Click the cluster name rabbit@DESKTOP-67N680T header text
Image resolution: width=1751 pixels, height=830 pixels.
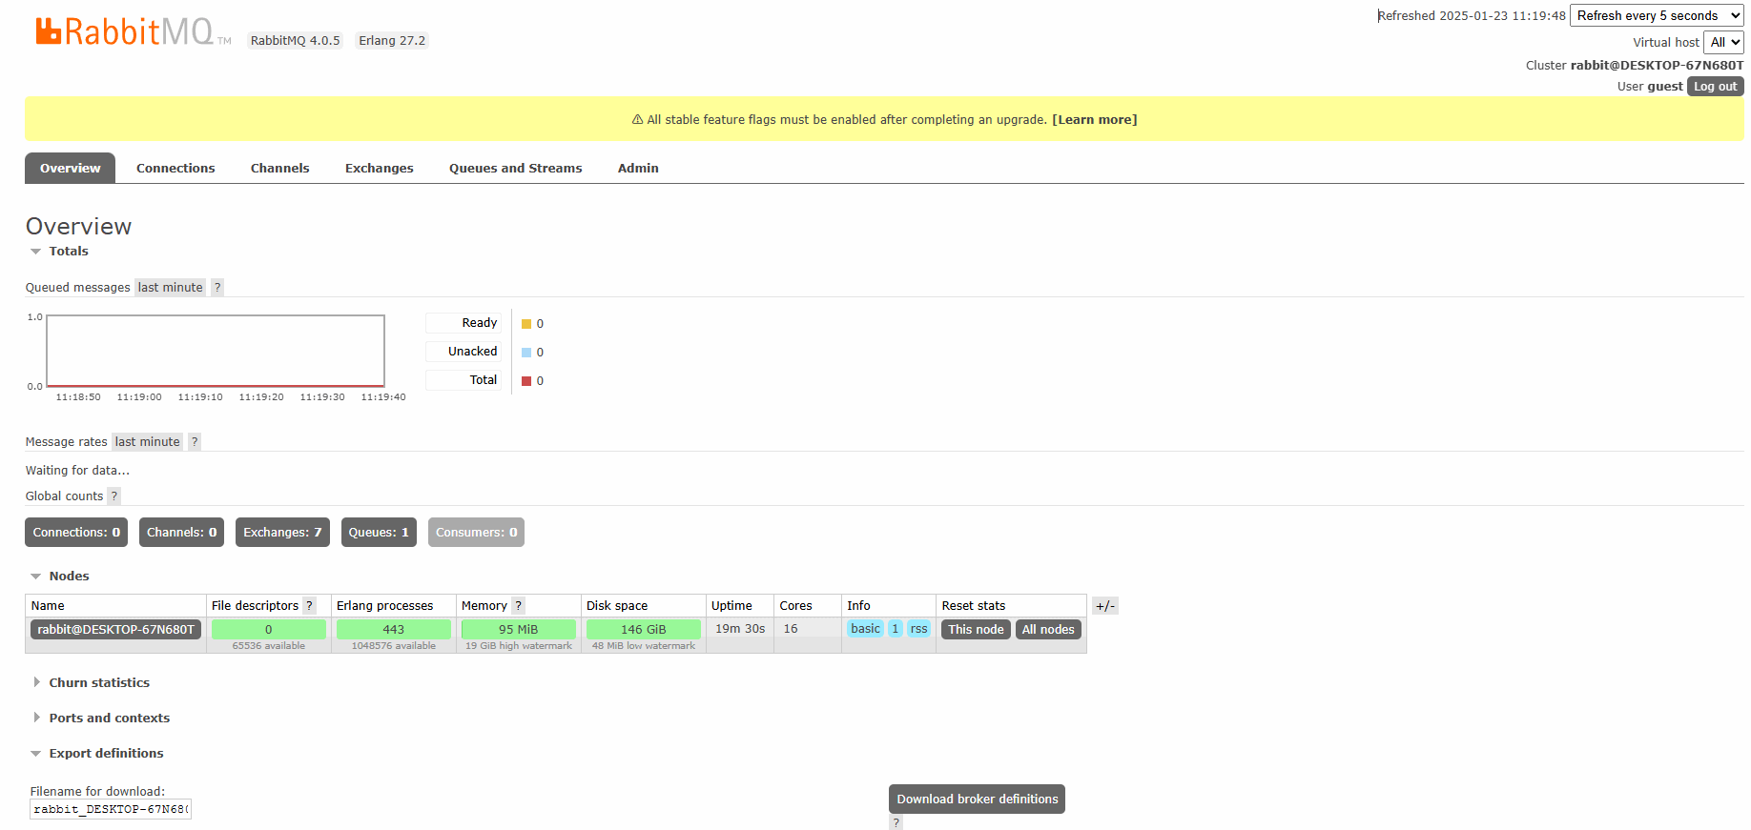(x=1657, y=65)
